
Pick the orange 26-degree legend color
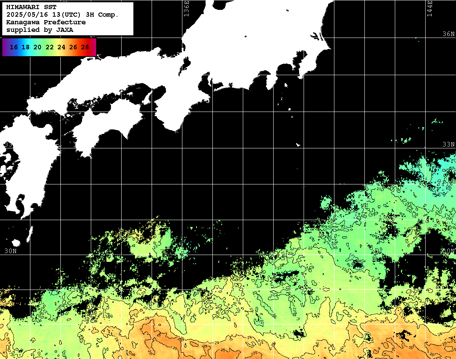[x=73, y=47]
